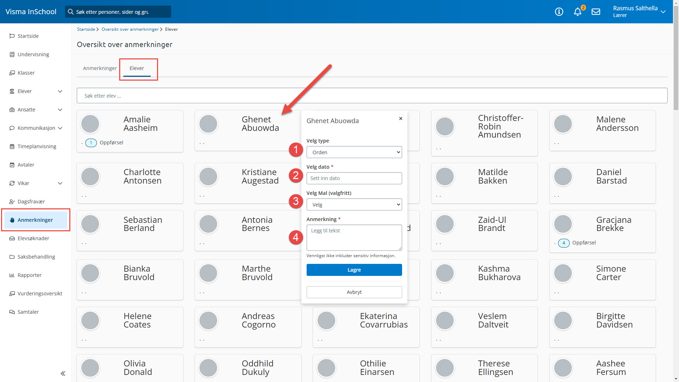Collapse sidebar with double chevron icon
679x382 pixels.
pos(63,373)
